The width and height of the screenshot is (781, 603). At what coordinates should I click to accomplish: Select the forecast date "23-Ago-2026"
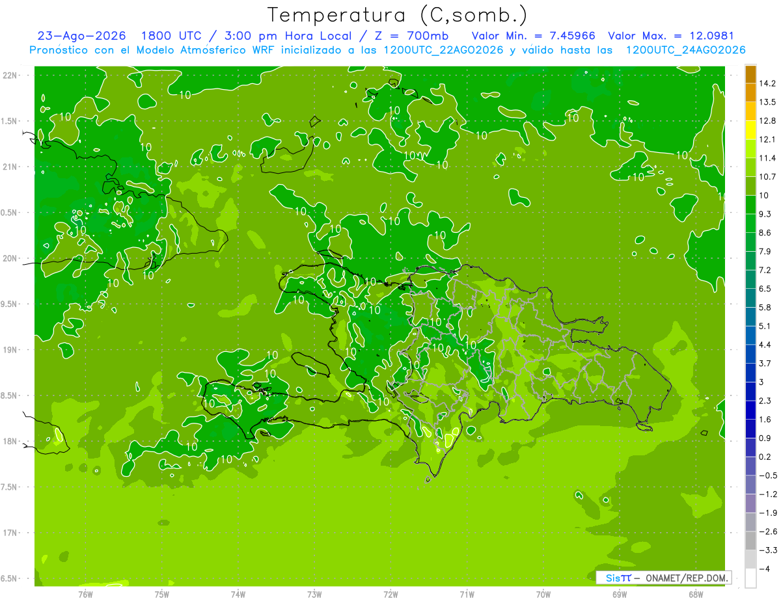[x=82, y=36]
